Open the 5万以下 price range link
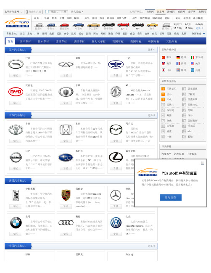211x273 pixels. tap(178, 24)
